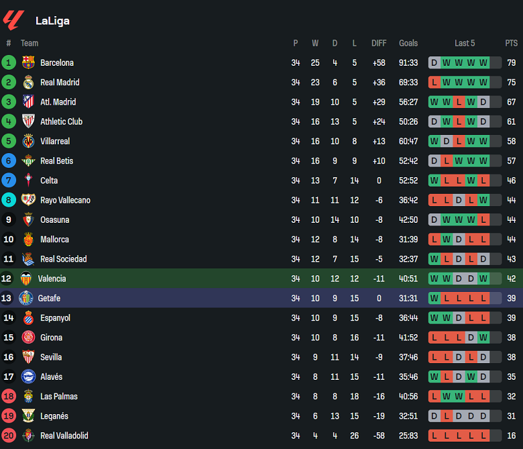Open the Celta team link

(x=49, y=181)
